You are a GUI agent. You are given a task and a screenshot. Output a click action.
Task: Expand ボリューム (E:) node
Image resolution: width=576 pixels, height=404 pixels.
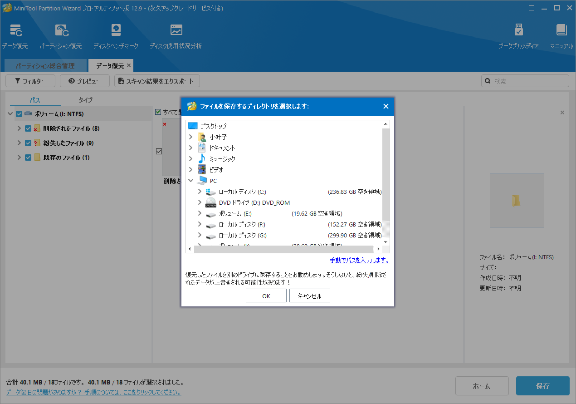tap(200, 213)
